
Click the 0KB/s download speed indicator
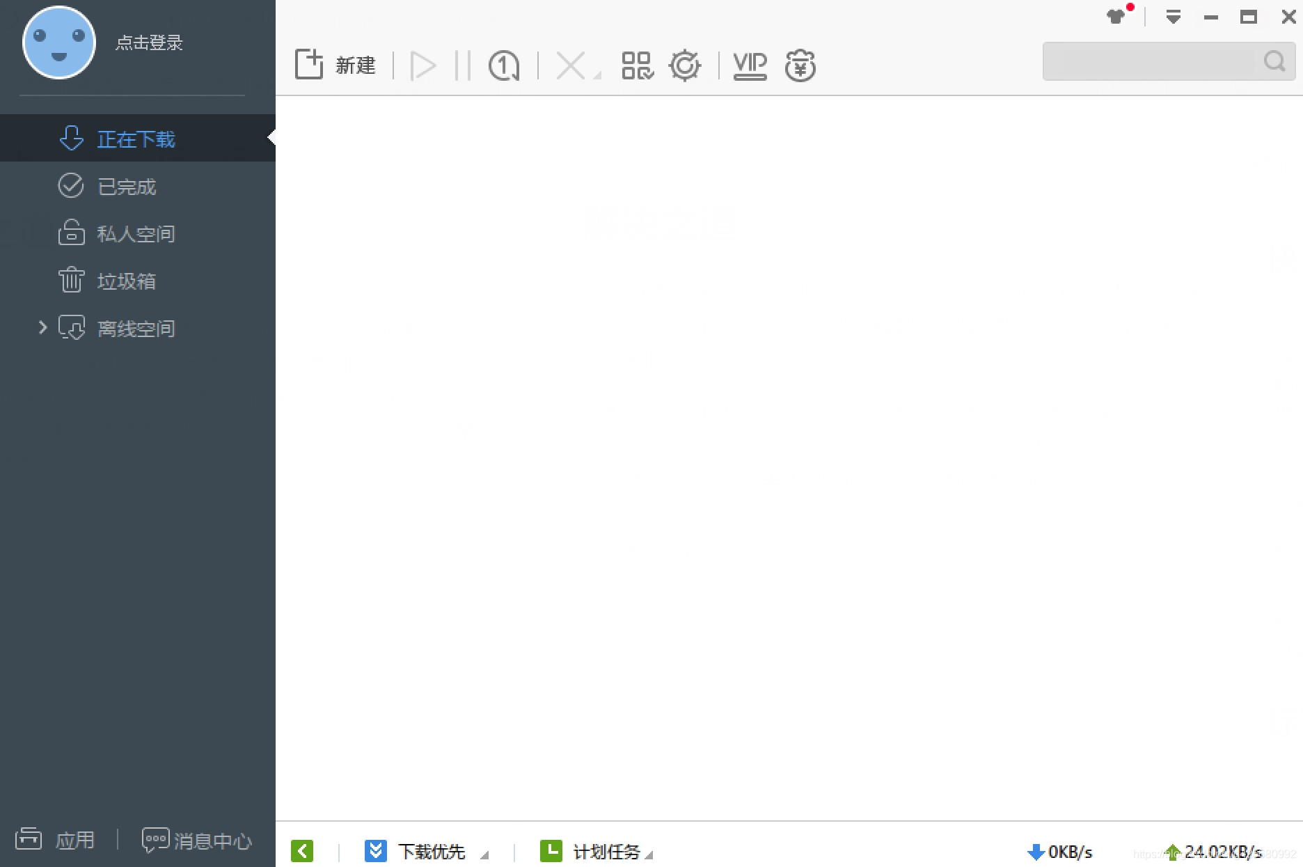[x=1060, y=852]
